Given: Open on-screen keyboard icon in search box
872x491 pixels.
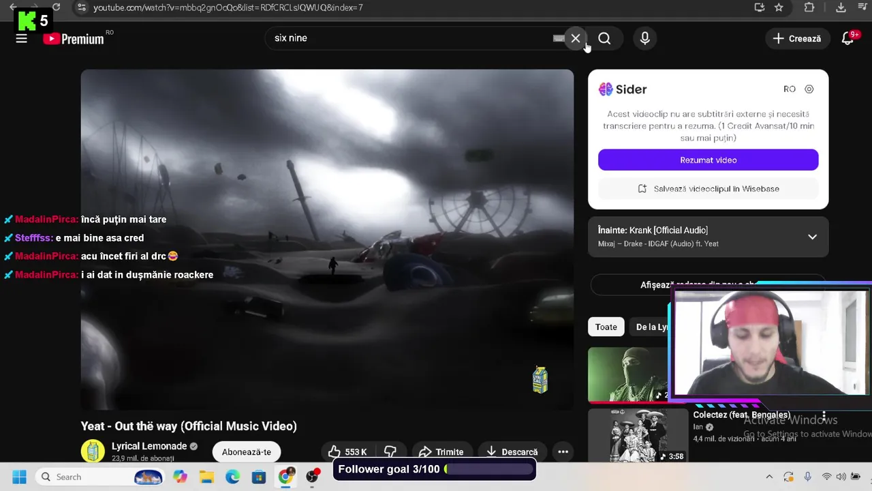Looking at the screenshot, I should (559, 39).
